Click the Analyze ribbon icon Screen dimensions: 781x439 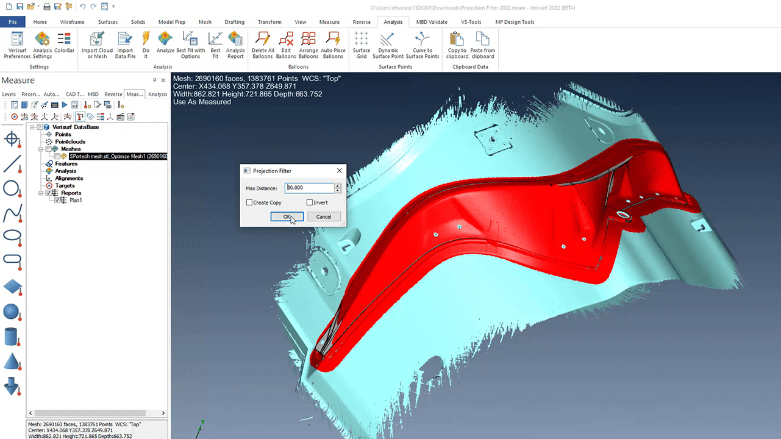pyautogui.click(x=165, y=43)
